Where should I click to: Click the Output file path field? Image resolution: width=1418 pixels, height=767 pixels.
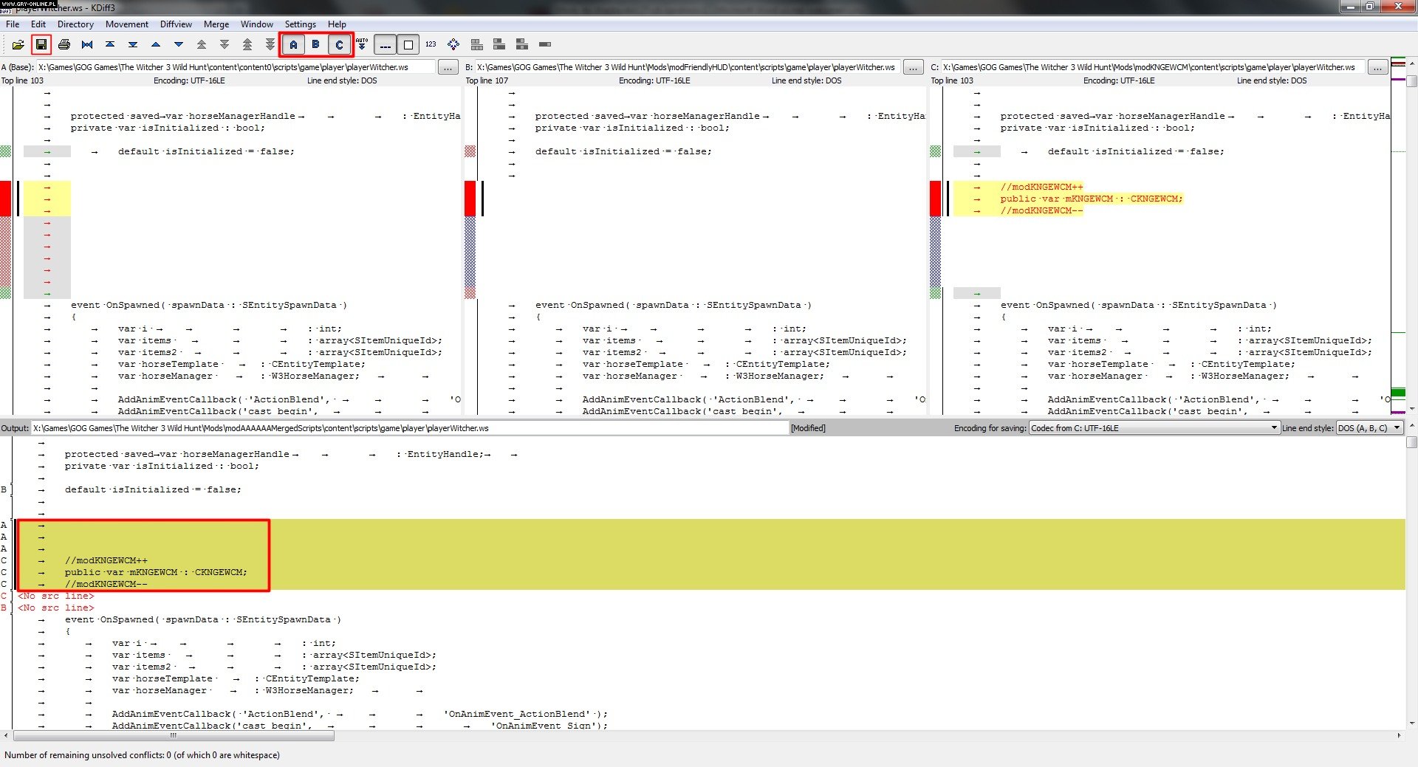pyautogui.click(x=410, y=428)
